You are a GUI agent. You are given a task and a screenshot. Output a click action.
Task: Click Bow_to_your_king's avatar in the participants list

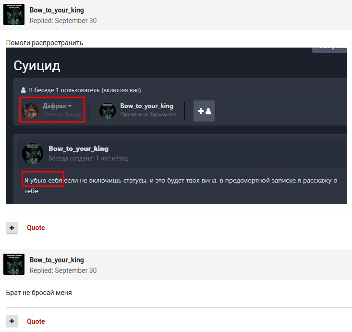tap(108, 111)
